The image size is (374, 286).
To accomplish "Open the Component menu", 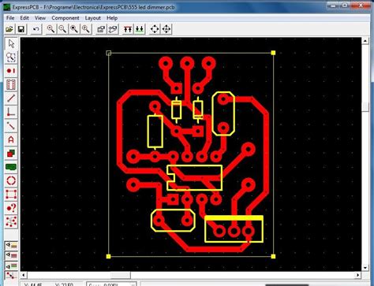I will click(x=65, y=18).
